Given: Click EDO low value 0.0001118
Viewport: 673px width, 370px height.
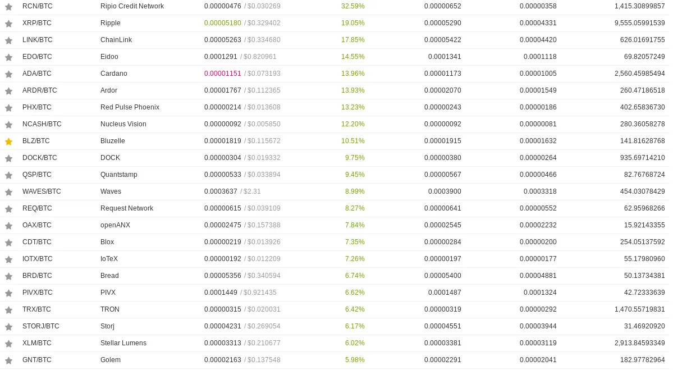Looking at the screenshot, I should (540, 57).
